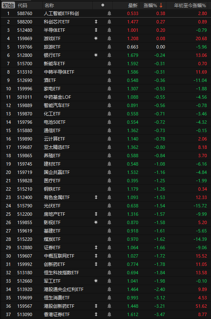Click up-down arrow marker on 中概互联网ETF
Viewport: 211px width, 319px height.
[x=96, y=255]
